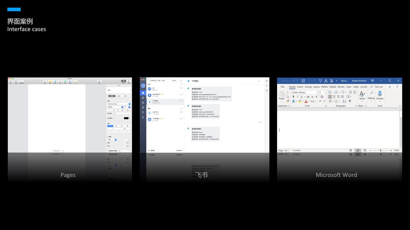The image size is (410, 230).
Task: Select the left alignment segment in Pages' sidebar
Action: click(110, 126)
